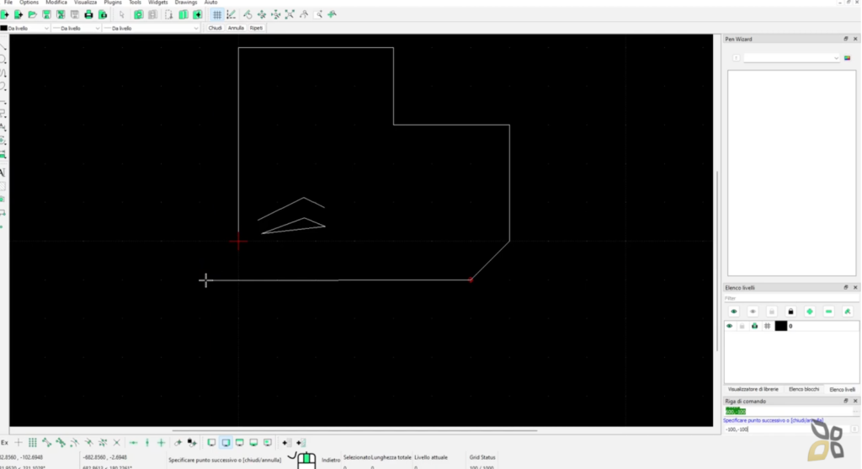Toggle snap on entity icon

pyautogui.click(x=61, y=443)
